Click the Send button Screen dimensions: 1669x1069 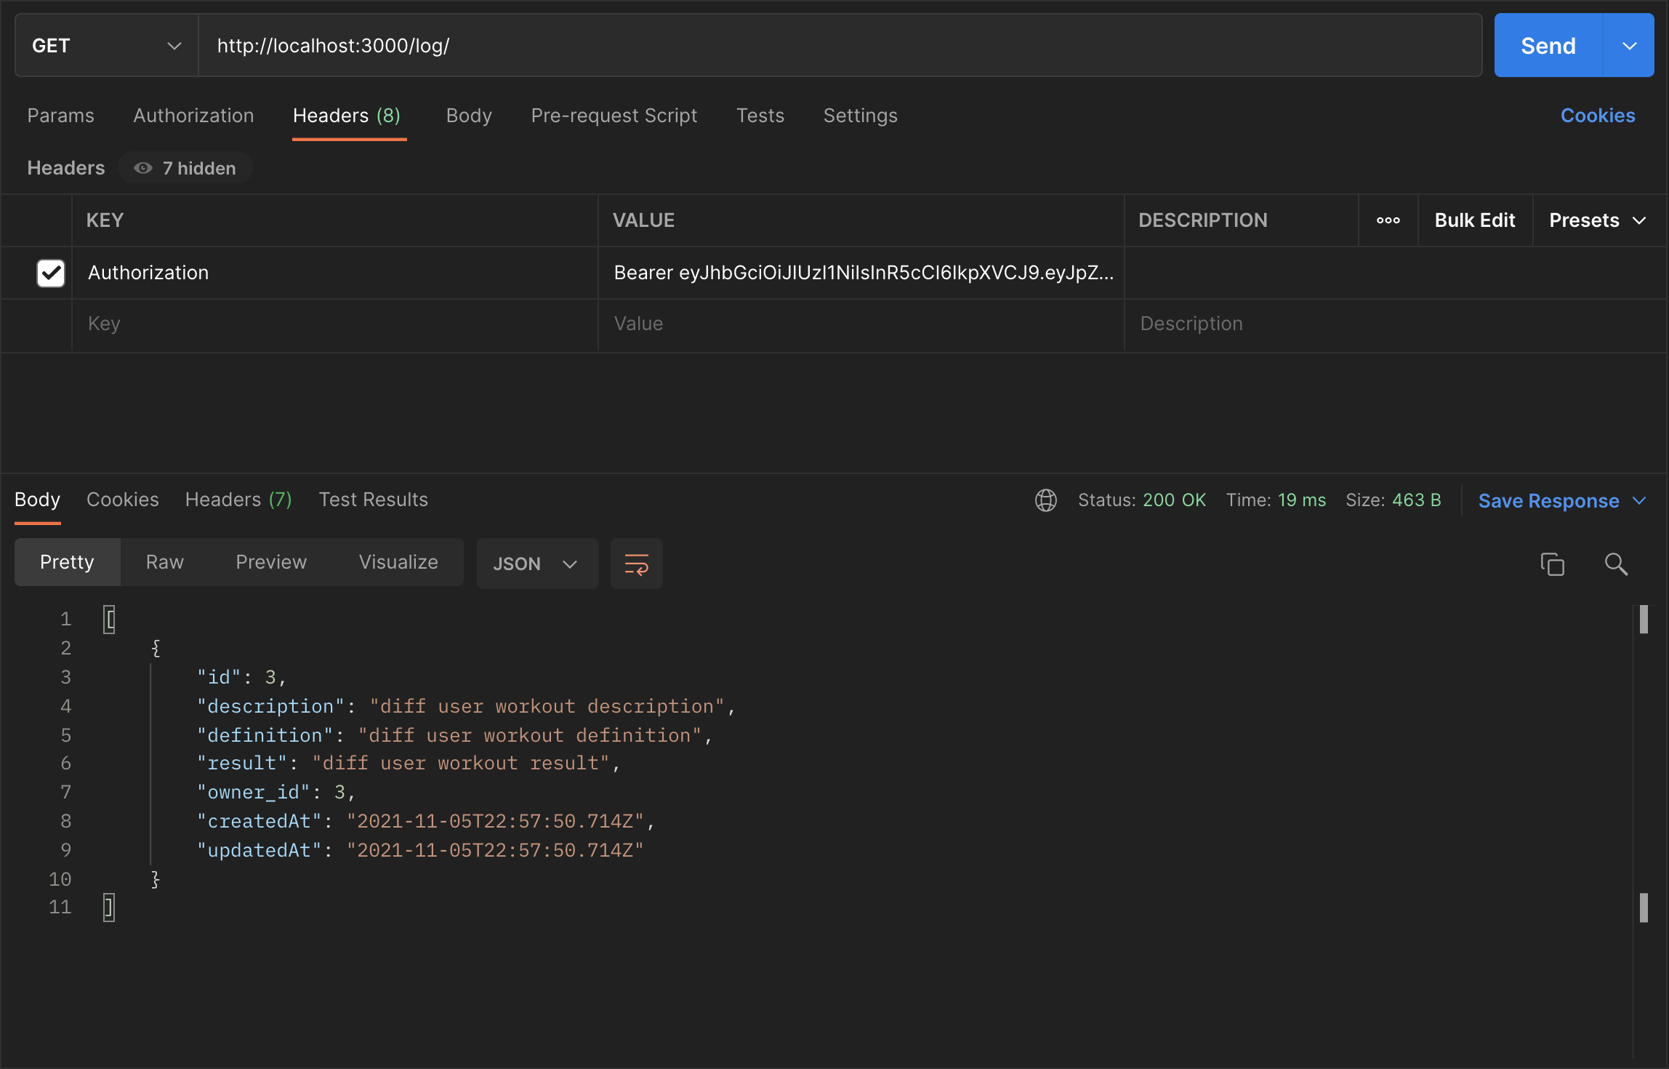point(1548,45)
